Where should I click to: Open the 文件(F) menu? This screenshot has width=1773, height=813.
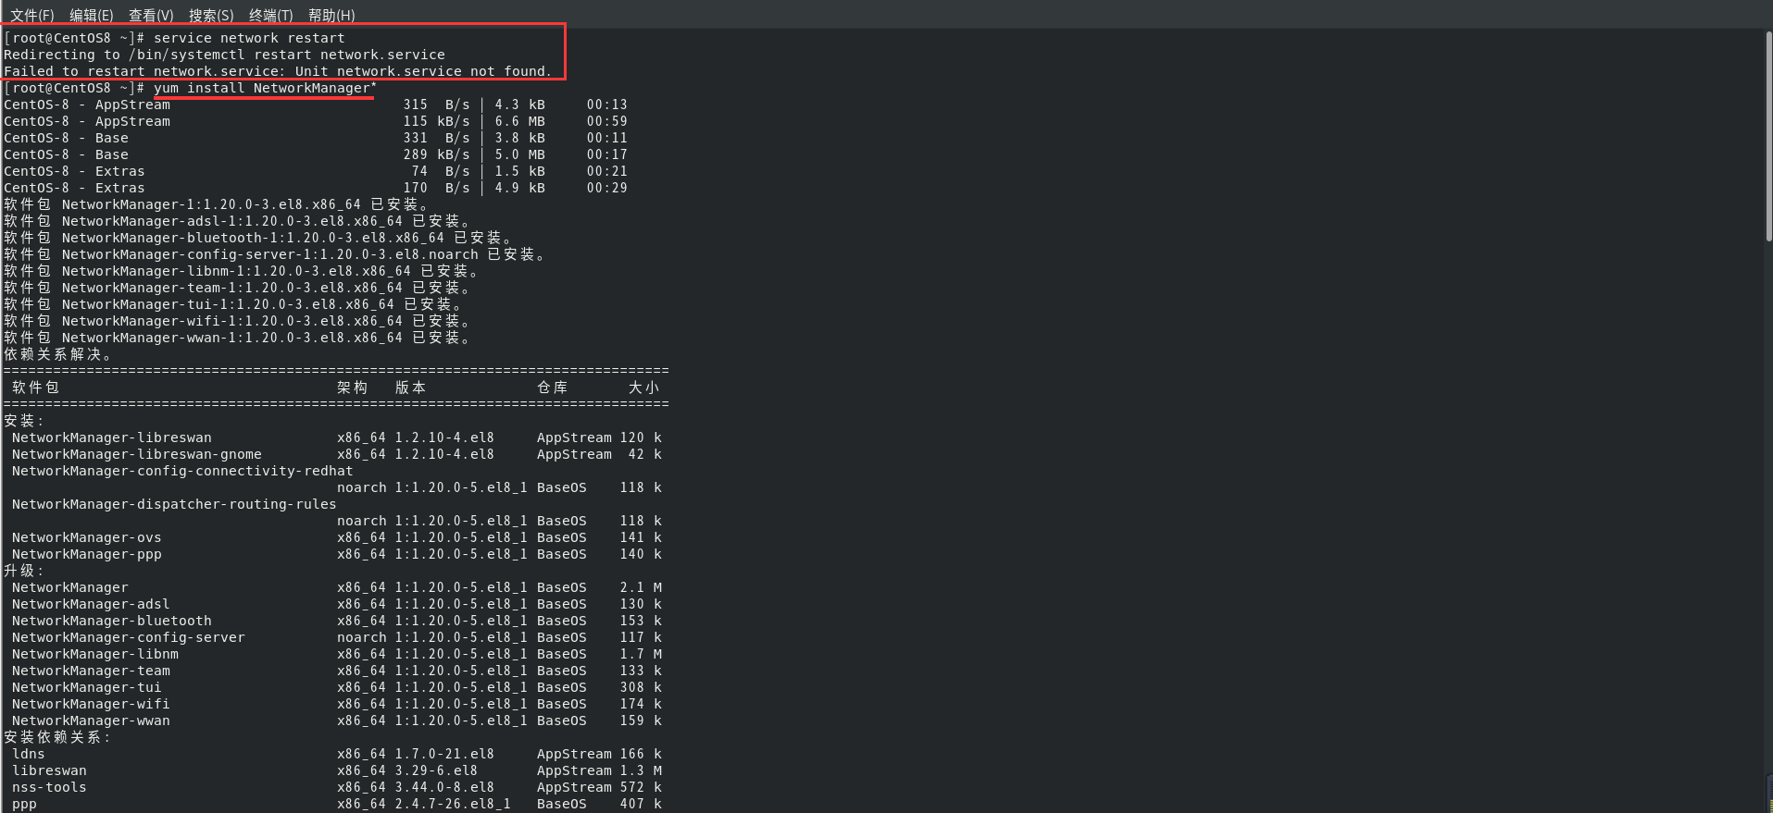click(x=31, y=15)
